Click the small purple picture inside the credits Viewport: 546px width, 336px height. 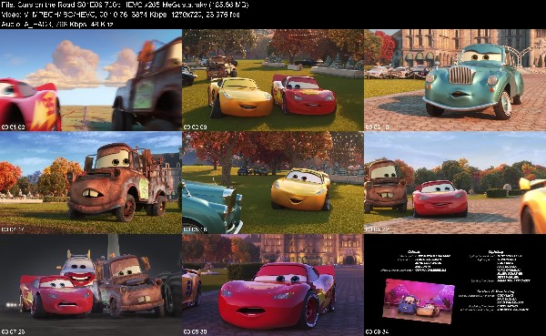coord(419,300)
